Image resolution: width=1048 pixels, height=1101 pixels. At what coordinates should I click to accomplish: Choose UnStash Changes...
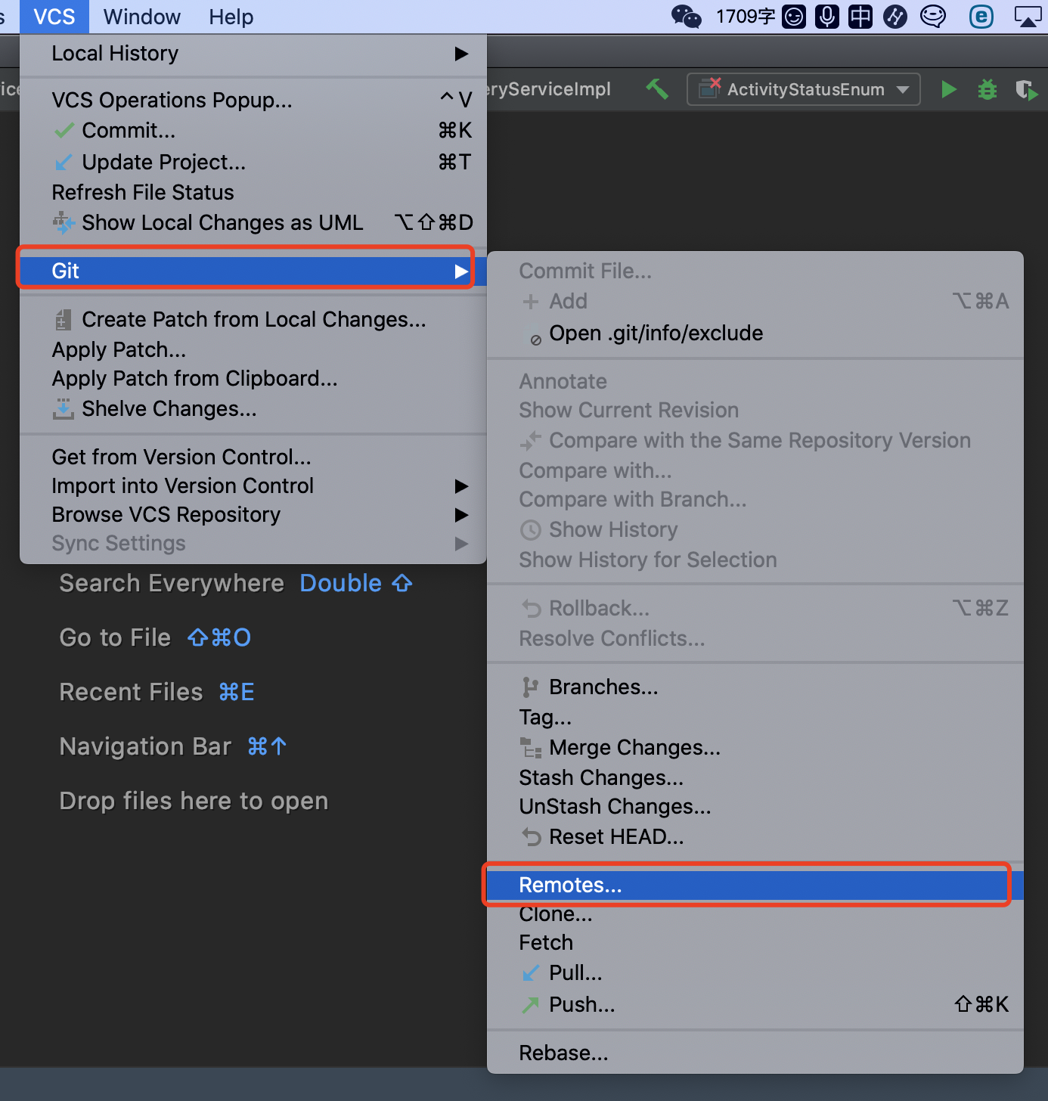[755, 806]
